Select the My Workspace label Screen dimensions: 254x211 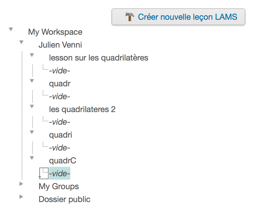(x=55, y=32)
